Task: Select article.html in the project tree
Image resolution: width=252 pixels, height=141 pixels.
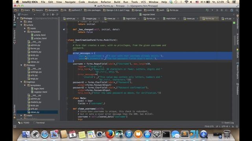Action: click(x=38, y=35)
